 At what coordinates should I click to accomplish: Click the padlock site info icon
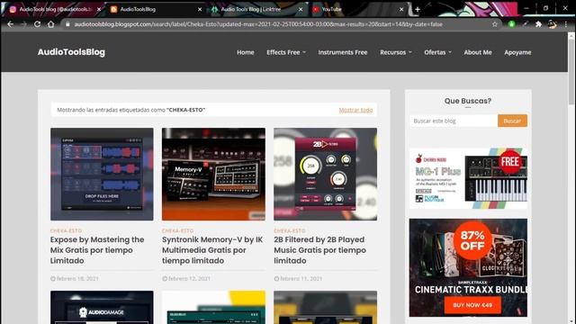click(x=68, y=24)
